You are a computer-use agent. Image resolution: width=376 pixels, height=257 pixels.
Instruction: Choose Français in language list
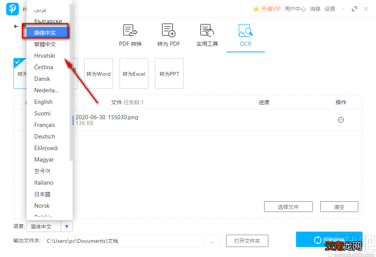[48, 125]
